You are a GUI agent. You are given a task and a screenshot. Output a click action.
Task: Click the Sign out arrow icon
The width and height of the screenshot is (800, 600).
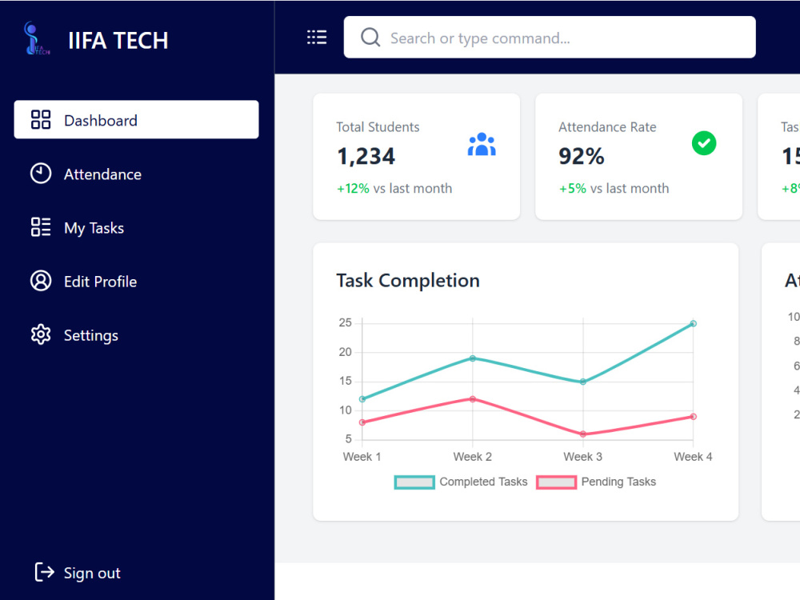[44, 572]
